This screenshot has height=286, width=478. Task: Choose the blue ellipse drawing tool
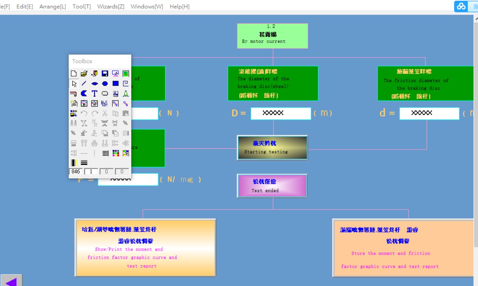click(95, 84)
